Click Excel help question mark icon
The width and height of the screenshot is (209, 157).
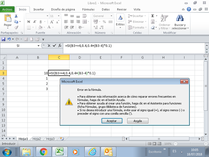point(189,9)
